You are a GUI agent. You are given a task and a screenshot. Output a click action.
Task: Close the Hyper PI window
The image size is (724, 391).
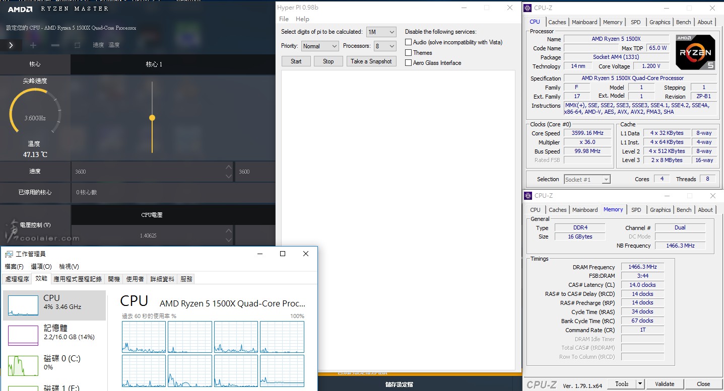(x=510, y=8)
